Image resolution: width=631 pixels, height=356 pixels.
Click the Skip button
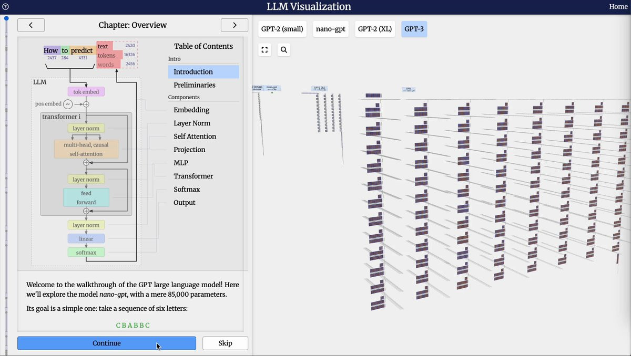pos(225,343)
